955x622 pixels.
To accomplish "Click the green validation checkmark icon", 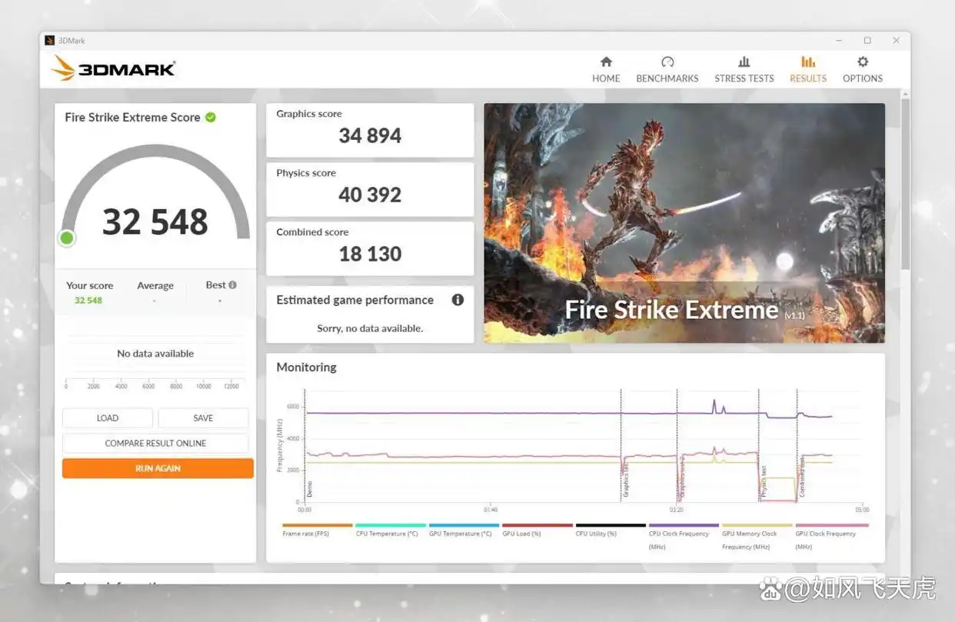I will (211, 118).
